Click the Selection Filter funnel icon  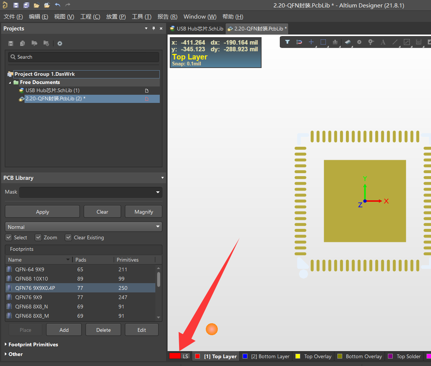click(x=287, y=42)
